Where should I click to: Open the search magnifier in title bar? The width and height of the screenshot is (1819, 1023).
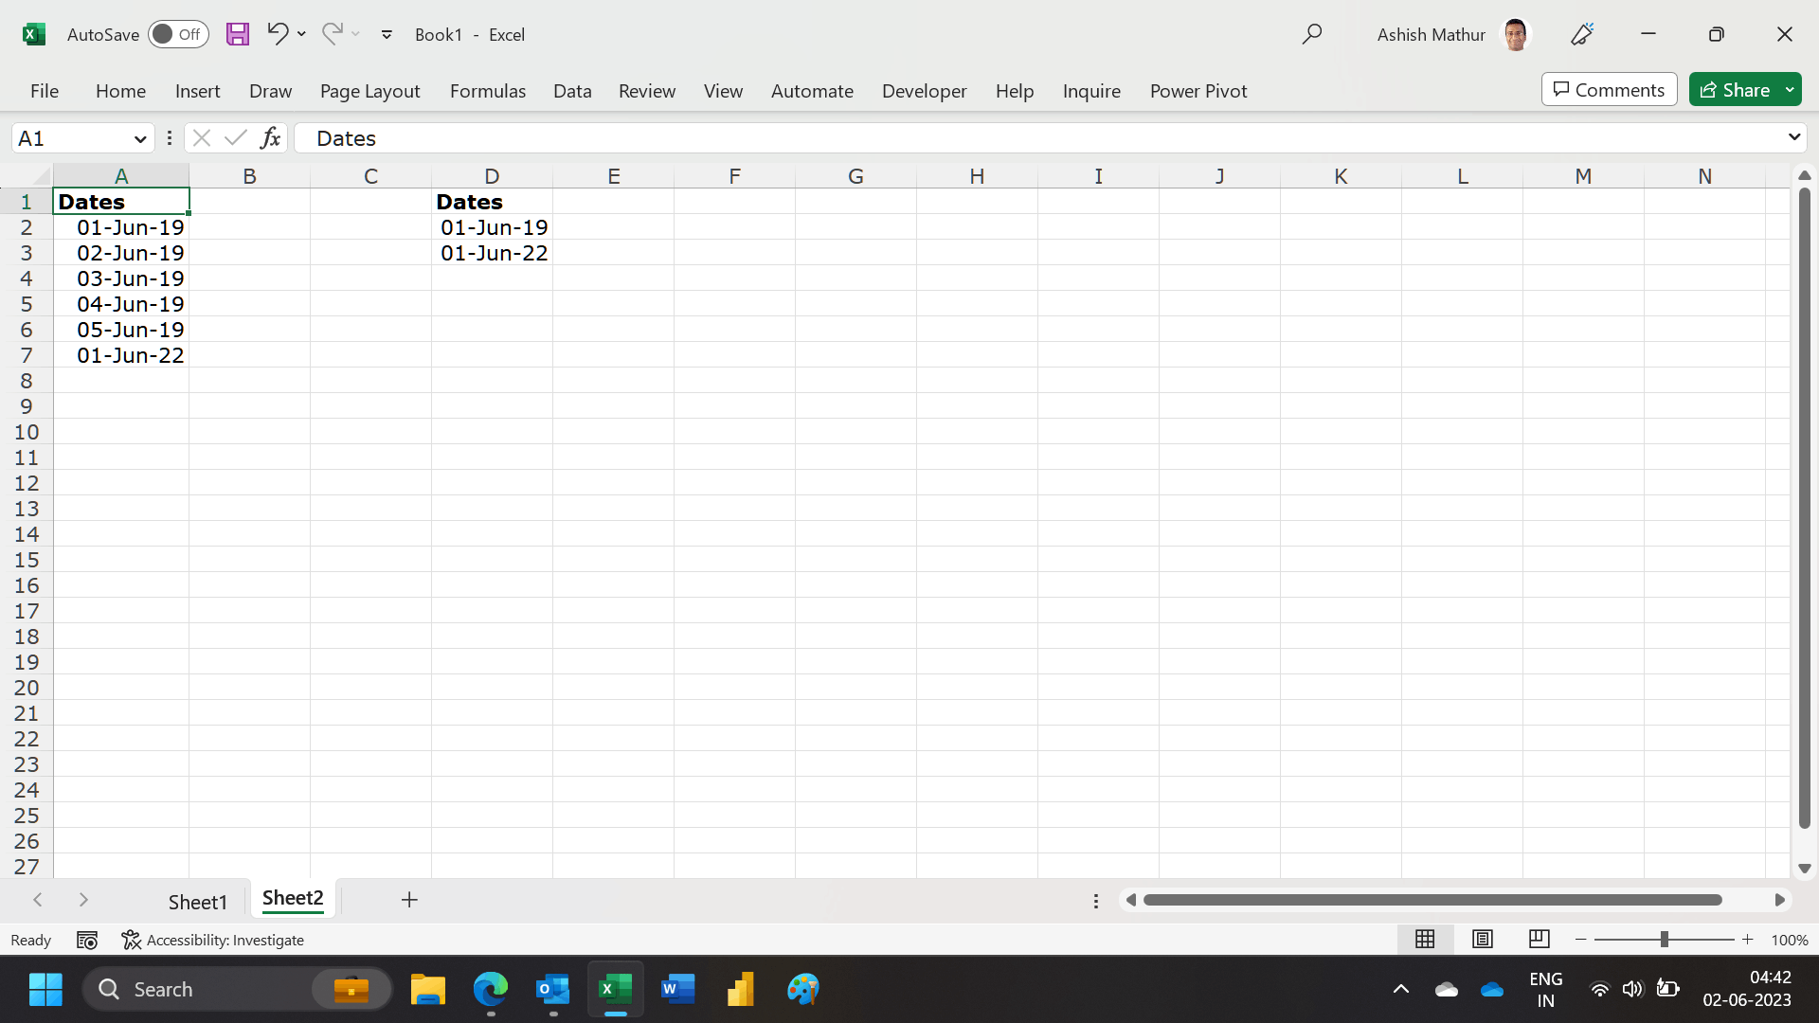click(1312, 34)
